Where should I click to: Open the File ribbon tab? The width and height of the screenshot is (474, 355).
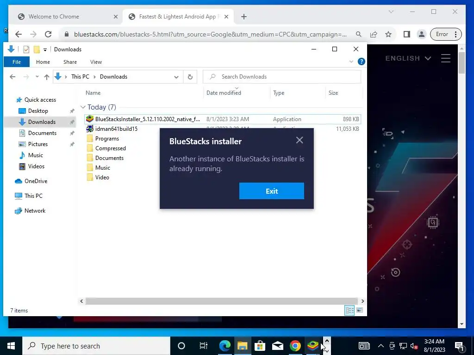[17, 62]
